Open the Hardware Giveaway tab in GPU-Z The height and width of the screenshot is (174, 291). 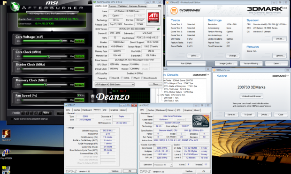(x=138, y=6)
